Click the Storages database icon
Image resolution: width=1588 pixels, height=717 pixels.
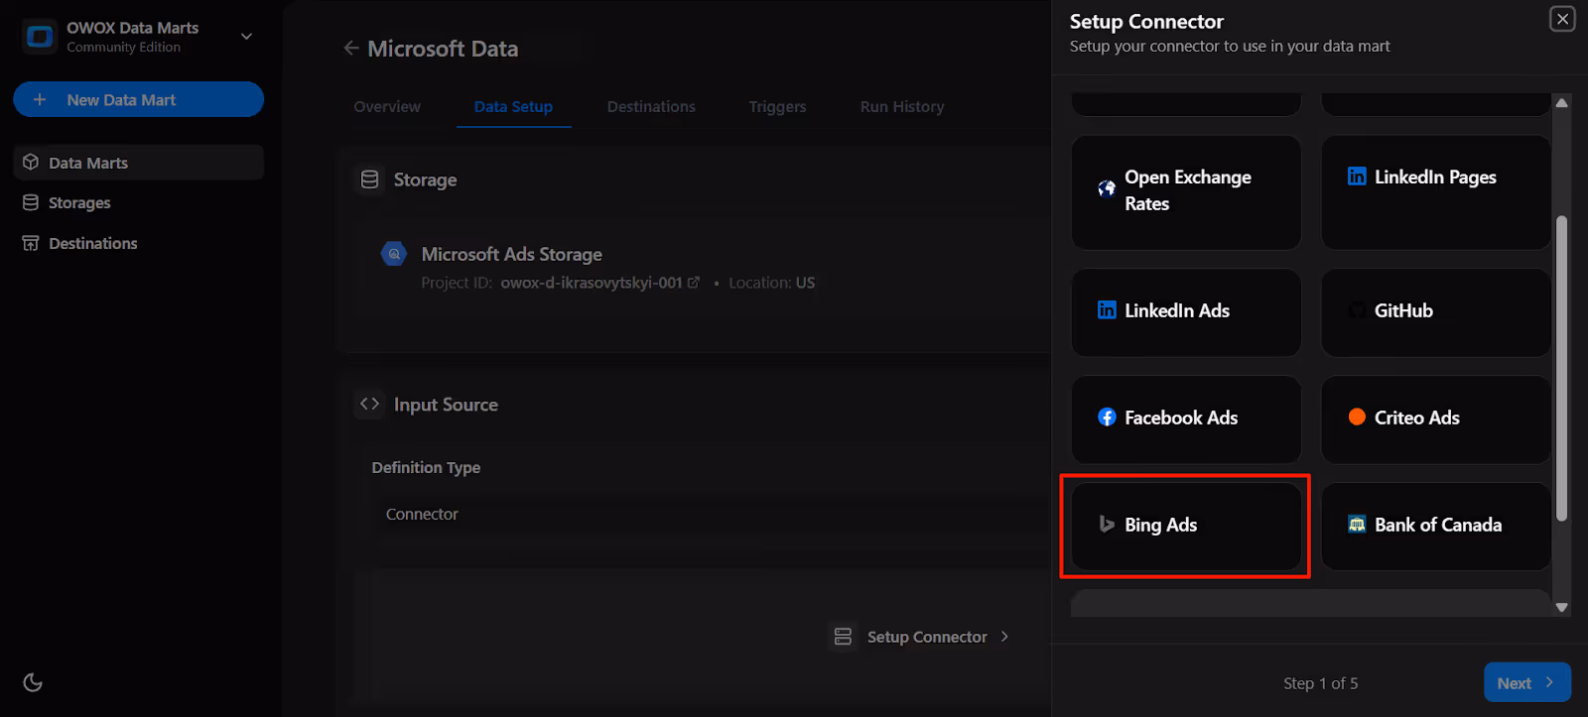tap(31, 202)
